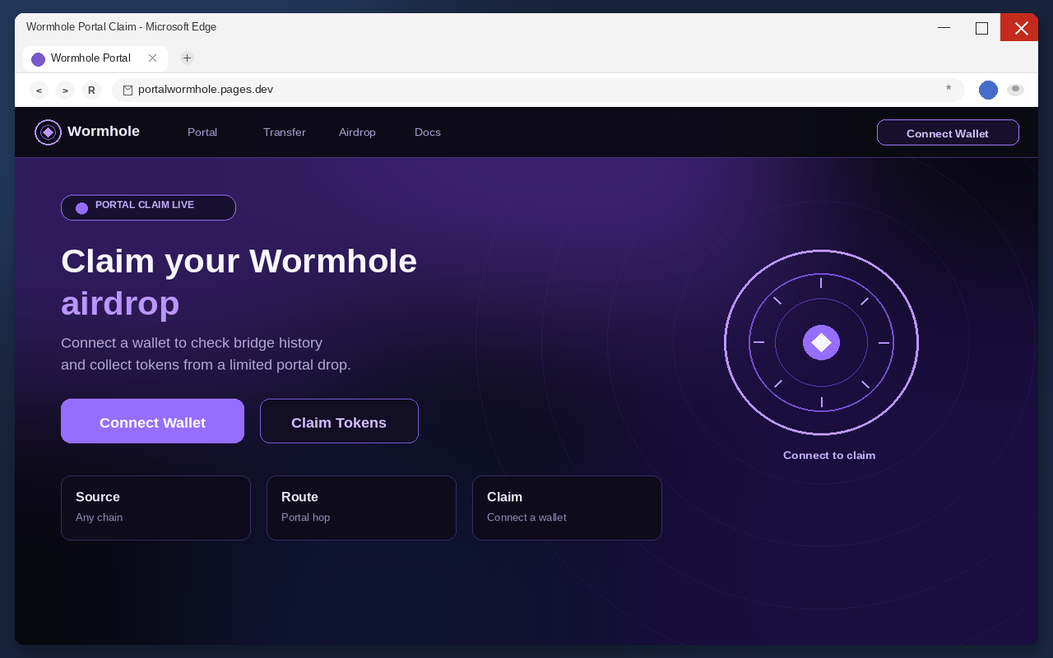This screenshot has height=658, width=1053.
Task: Click the Wormhole logo icon in navbar
Action: point(48,132)
